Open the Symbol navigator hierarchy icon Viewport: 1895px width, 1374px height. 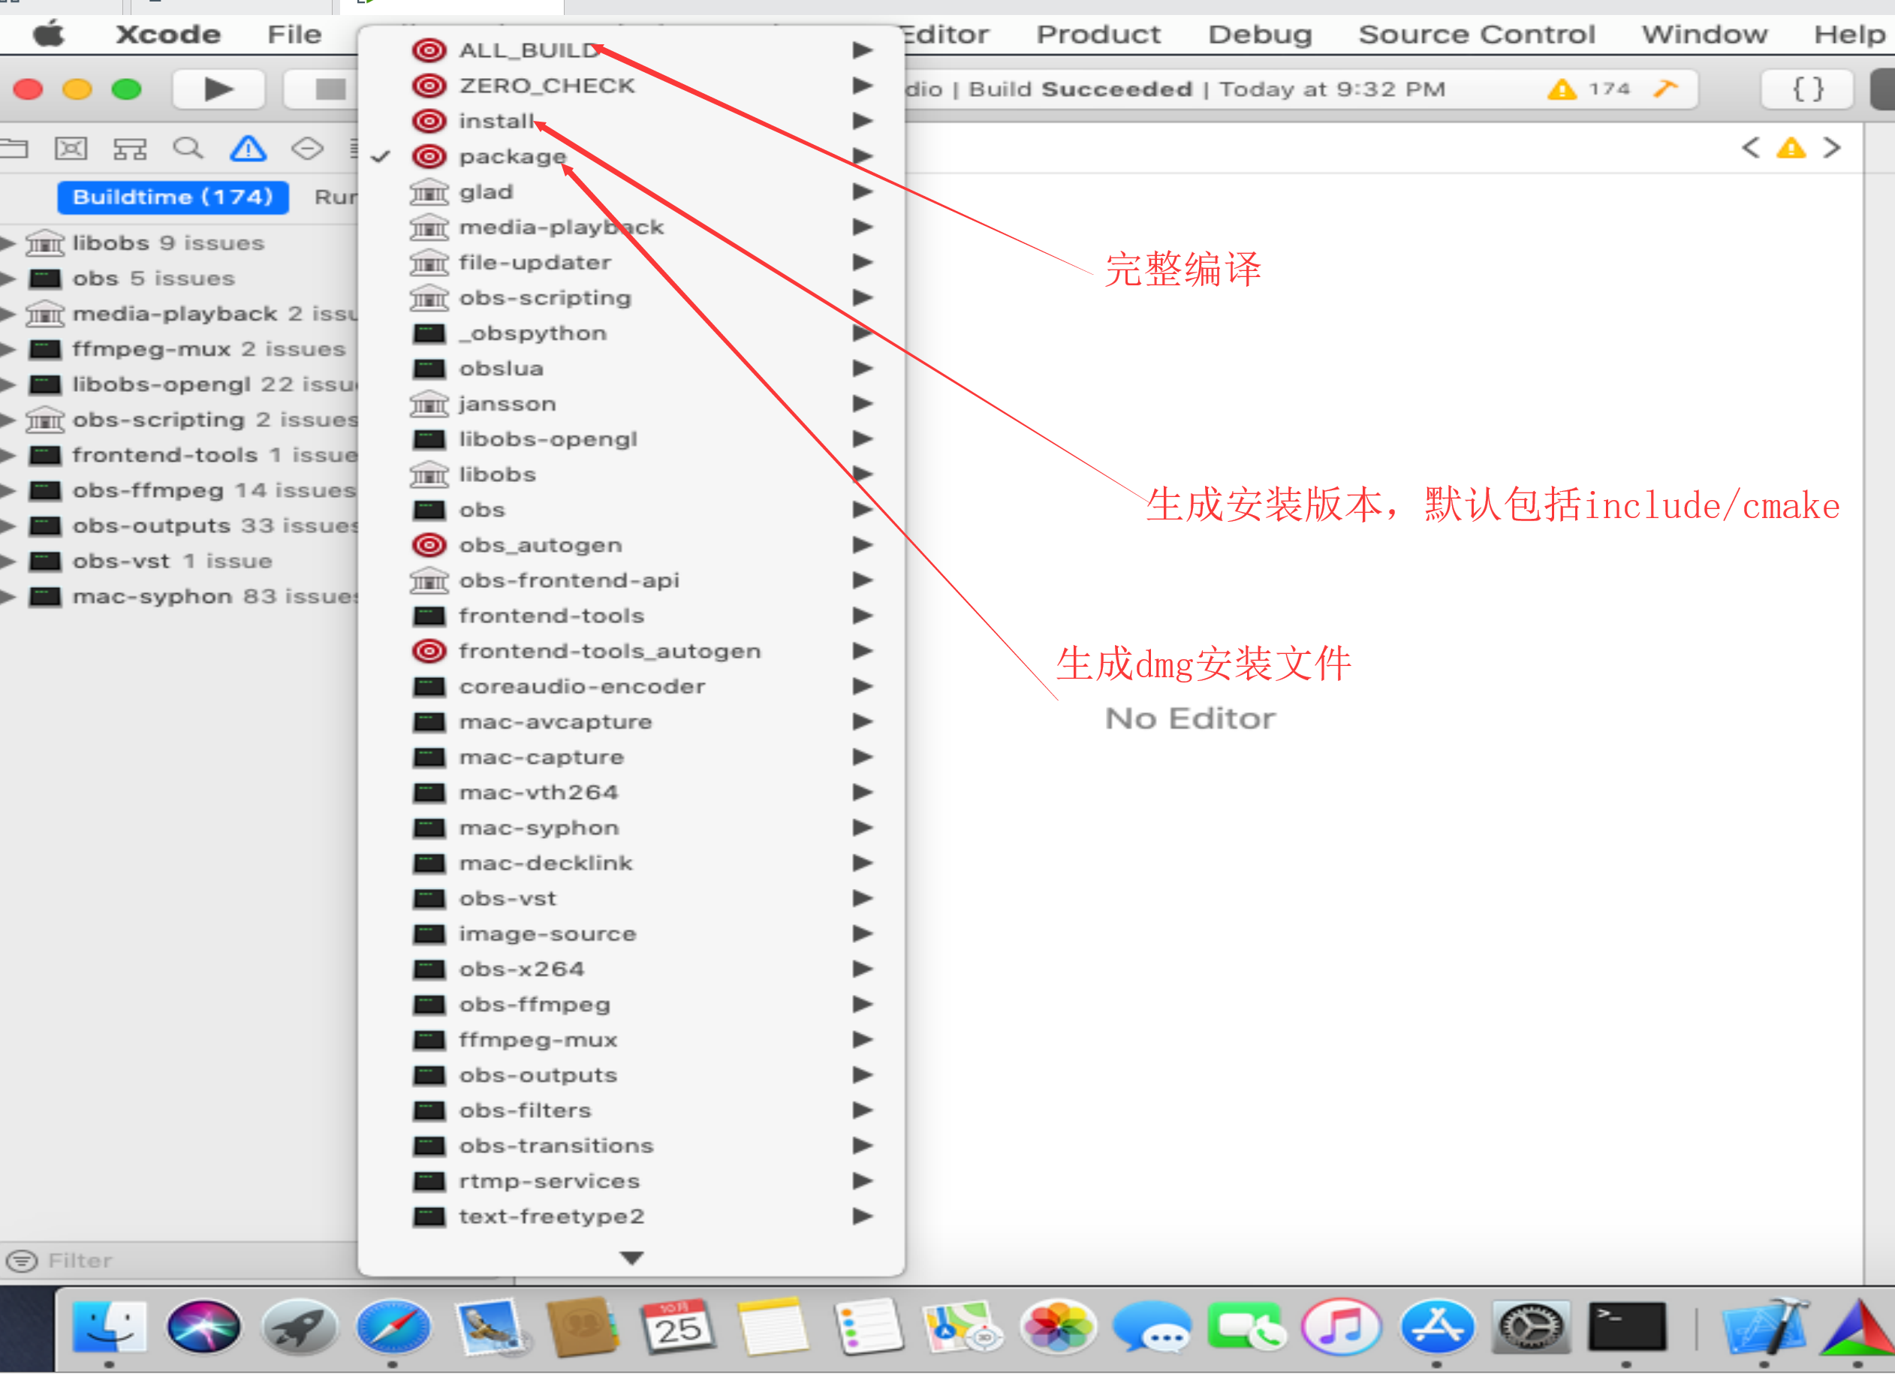(131, 149)
